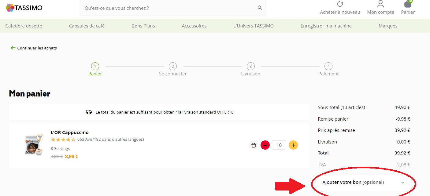
Task: Expand Ajouter votre bon section
Action: tap(363, 182)
